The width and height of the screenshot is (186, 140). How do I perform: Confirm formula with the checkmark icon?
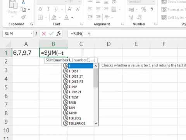coord(51,34)
